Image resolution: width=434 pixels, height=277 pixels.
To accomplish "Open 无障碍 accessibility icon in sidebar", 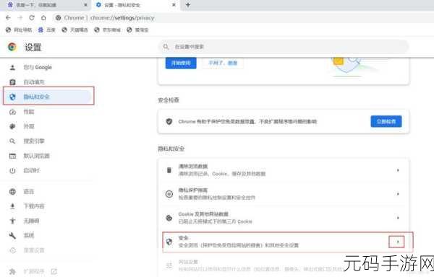I will [12, 221].
